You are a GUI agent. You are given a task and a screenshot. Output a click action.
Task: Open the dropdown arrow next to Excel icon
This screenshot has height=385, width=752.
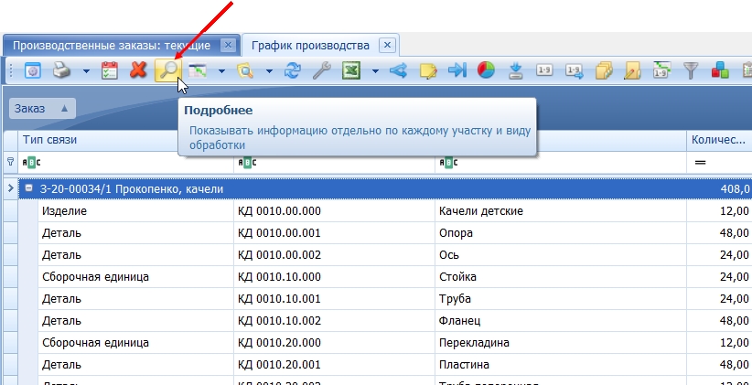click(x=375, y=71)
